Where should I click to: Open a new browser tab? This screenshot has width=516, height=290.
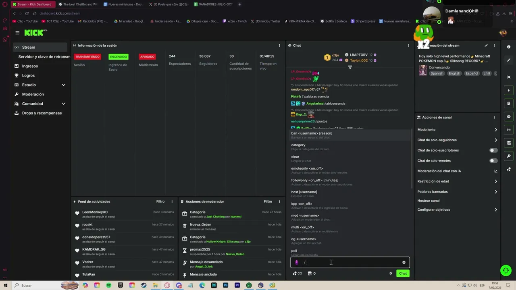pos(239,4)
